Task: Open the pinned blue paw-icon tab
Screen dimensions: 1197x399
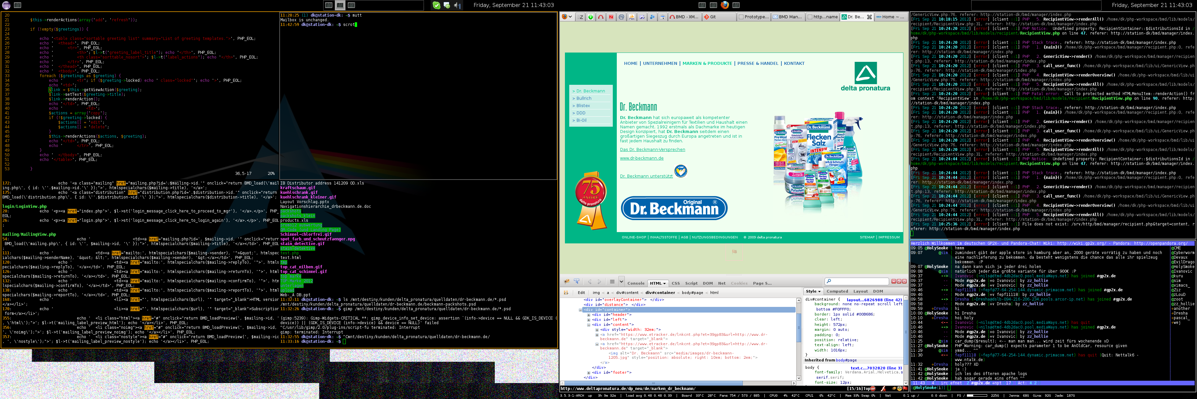Action: pyautogui.click(x=652, y=17)
